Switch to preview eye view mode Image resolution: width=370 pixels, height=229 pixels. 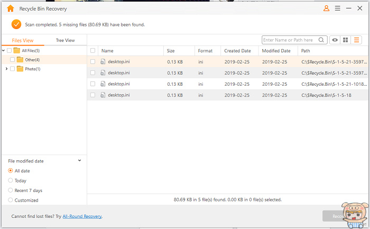point(335,40)
